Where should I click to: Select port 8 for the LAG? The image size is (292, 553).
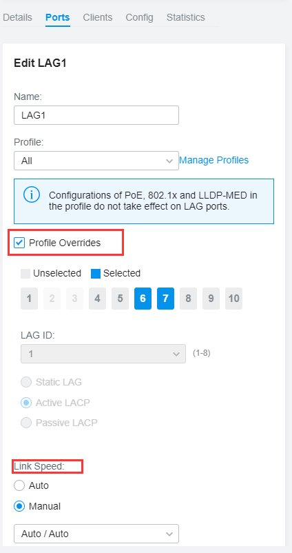(x=188, y=299)
